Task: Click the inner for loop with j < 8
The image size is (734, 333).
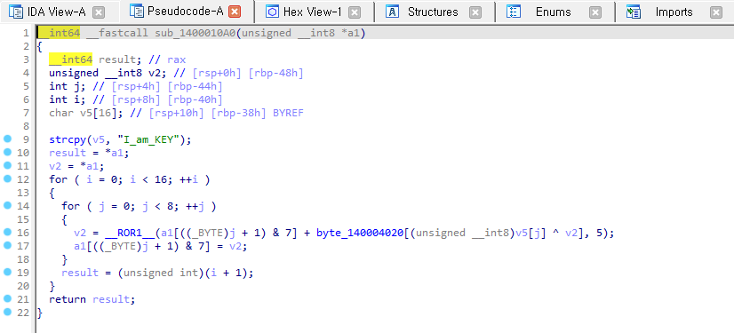Action: tap(139, 206)
